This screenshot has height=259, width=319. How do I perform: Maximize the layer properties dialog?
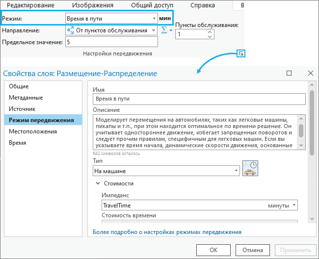(x=289, y=73)
